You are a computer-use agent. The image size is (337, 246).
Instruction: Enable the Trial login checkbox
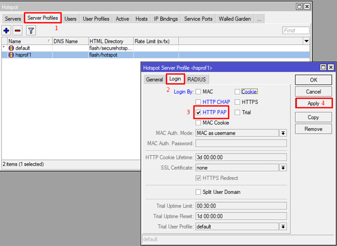pyautogui.click(x=237, y=112)
